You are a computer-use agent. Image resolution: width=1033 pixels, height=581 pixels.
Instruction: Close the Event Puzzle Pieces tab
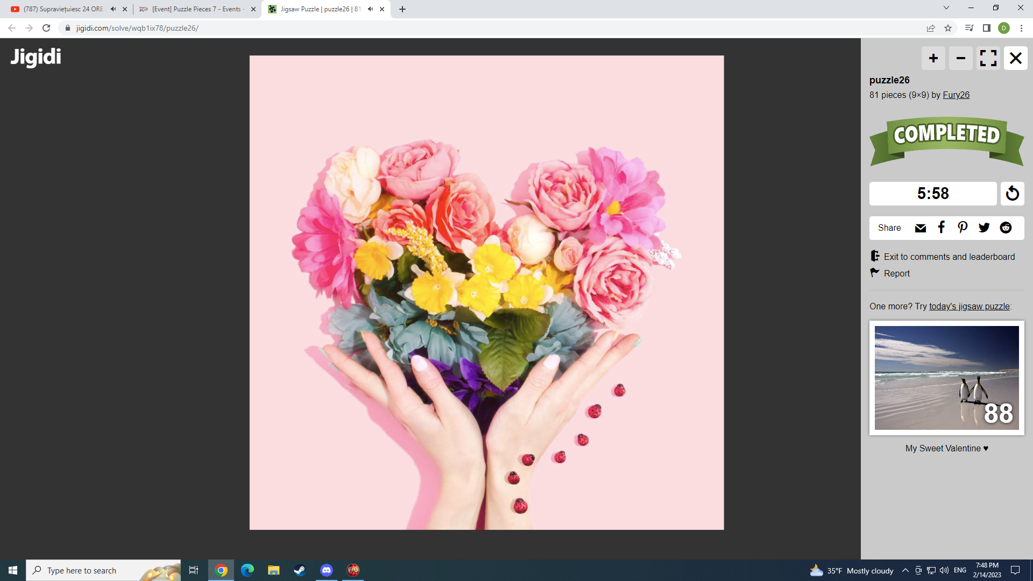pos(253,9)
